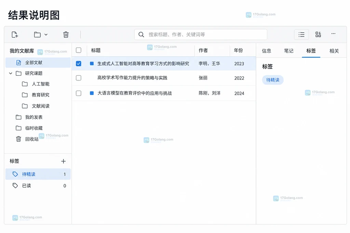This screenshot has width=350, height=233.
Task: Click the search magnifier icon
Action: pyautogui.click(x=141, y=34)
